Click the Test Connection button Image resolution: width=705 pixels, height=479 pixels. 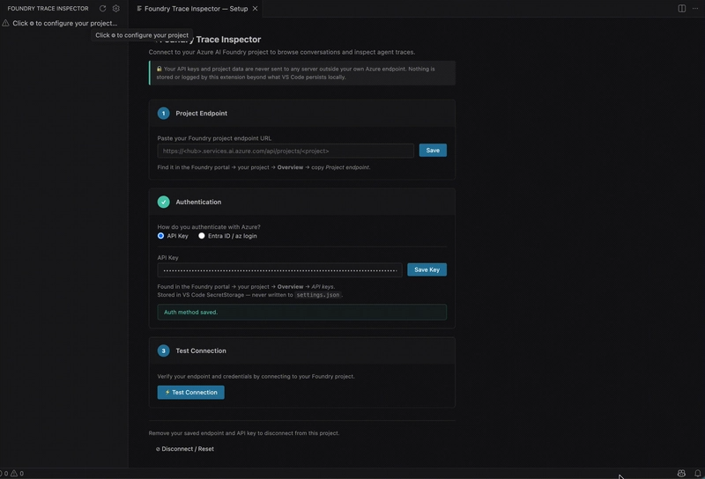pyautogui.click(x=190, y=393)
